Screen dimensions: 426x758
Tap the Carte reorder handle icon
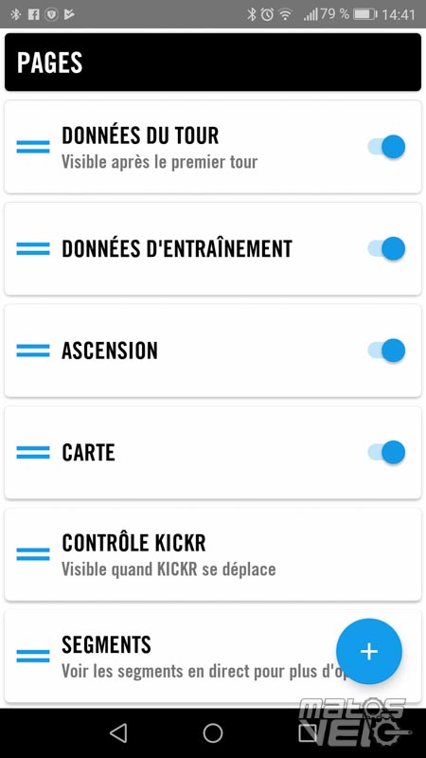(33, 453)
